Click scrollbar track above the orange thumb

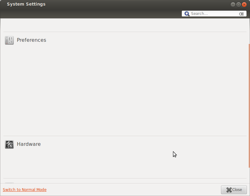[249, 31]
